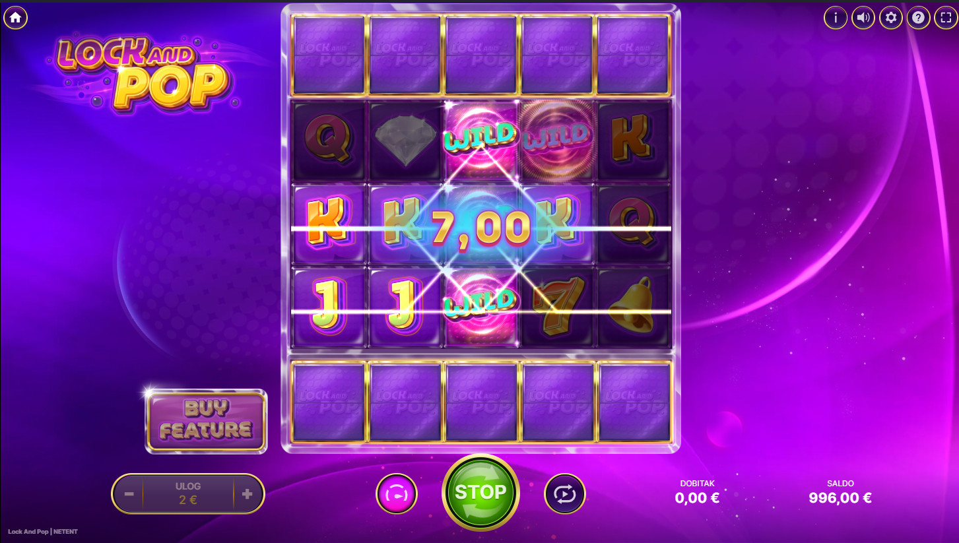Click the SALDO balance amount
The image size is (959, 543).
(840, 498)
